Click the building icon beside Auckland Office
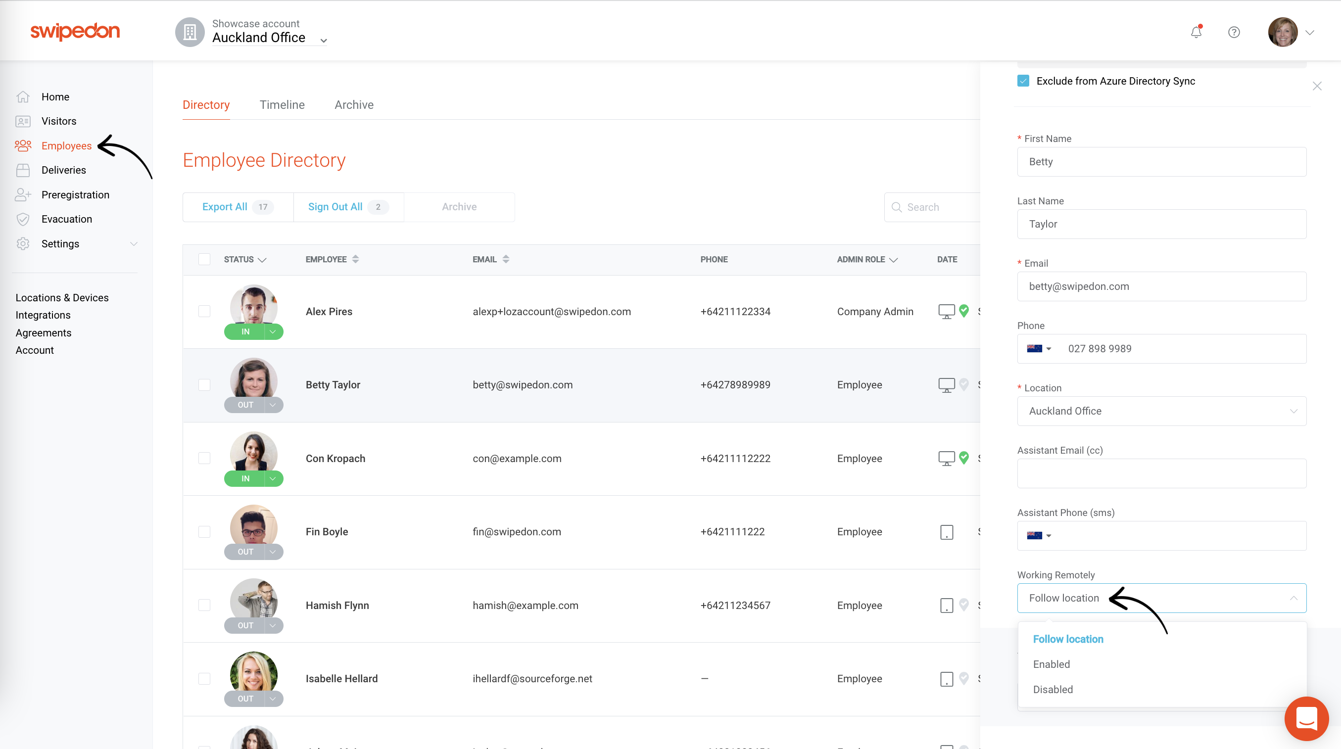 (x=190, y=32)
